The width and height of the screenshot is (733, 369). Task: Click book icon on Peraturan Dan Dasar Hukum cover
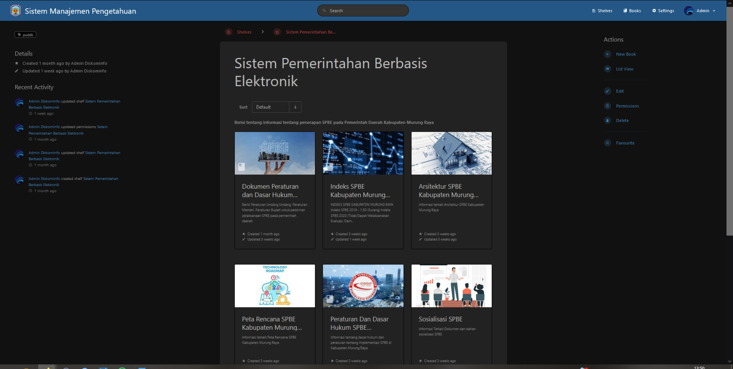330,299
